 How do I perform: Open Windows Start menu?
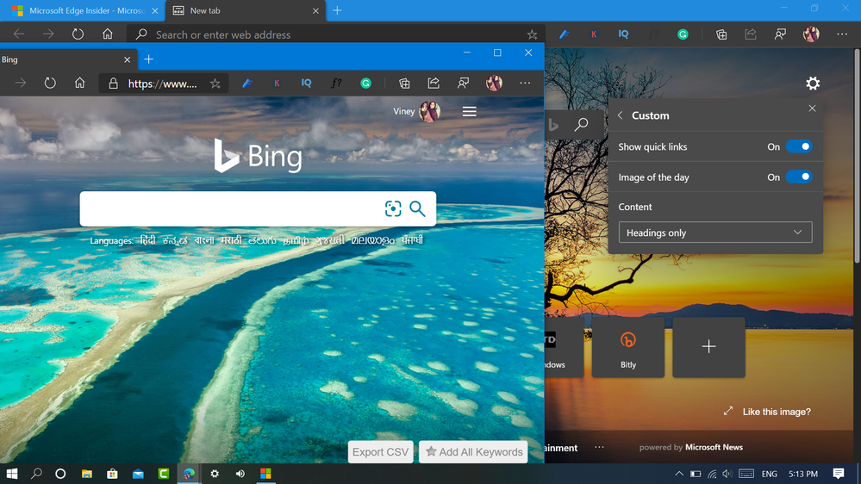click(x=11, y=474)
